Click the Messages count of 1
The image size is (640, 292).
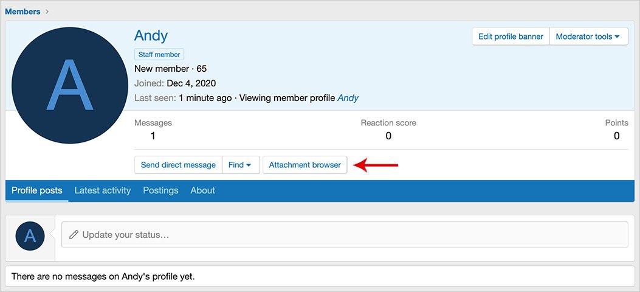pos(153,136)
